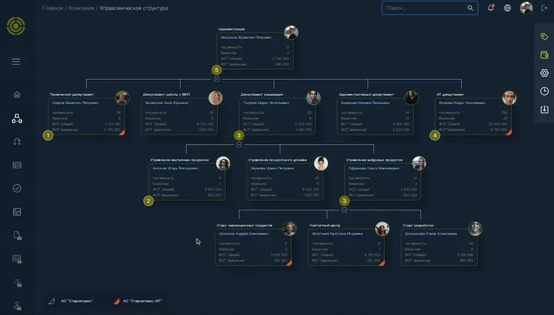Collapse the Администрация subtree with the minus toggle
554x315 pixels.
click(x=217, y=79)
